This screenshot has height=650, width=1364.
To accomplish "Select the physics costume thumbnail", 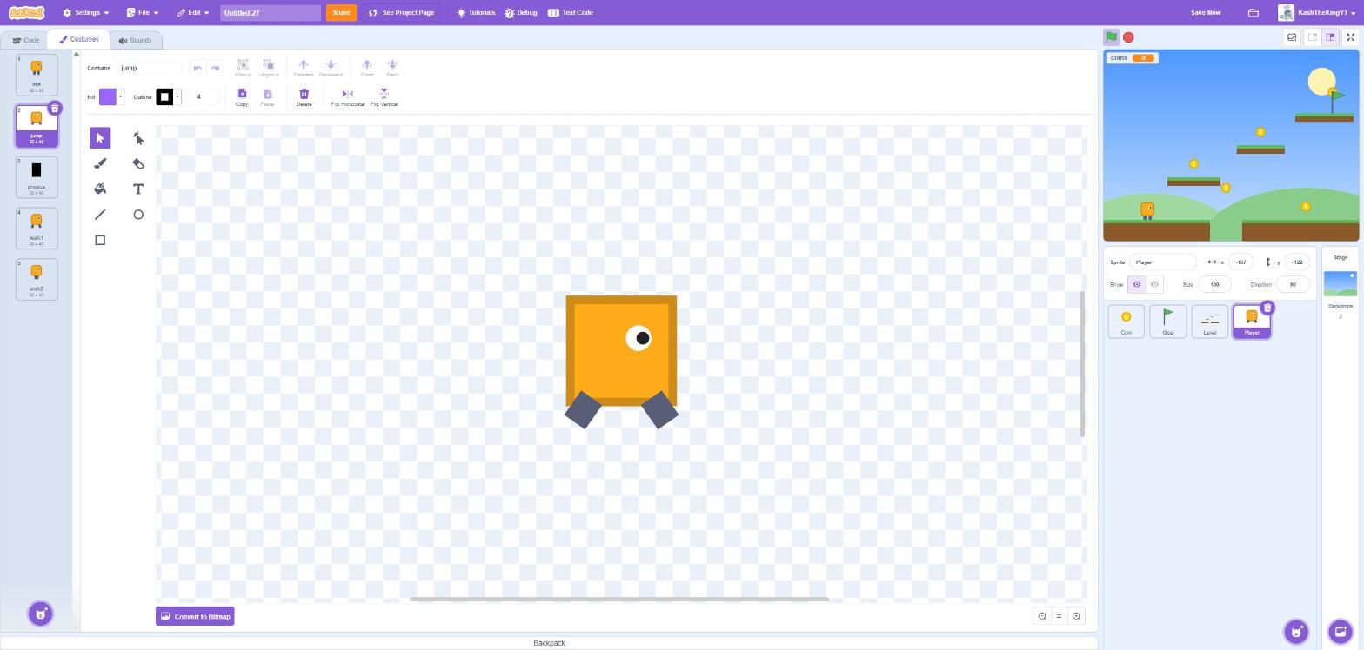I will click(37, 177).
